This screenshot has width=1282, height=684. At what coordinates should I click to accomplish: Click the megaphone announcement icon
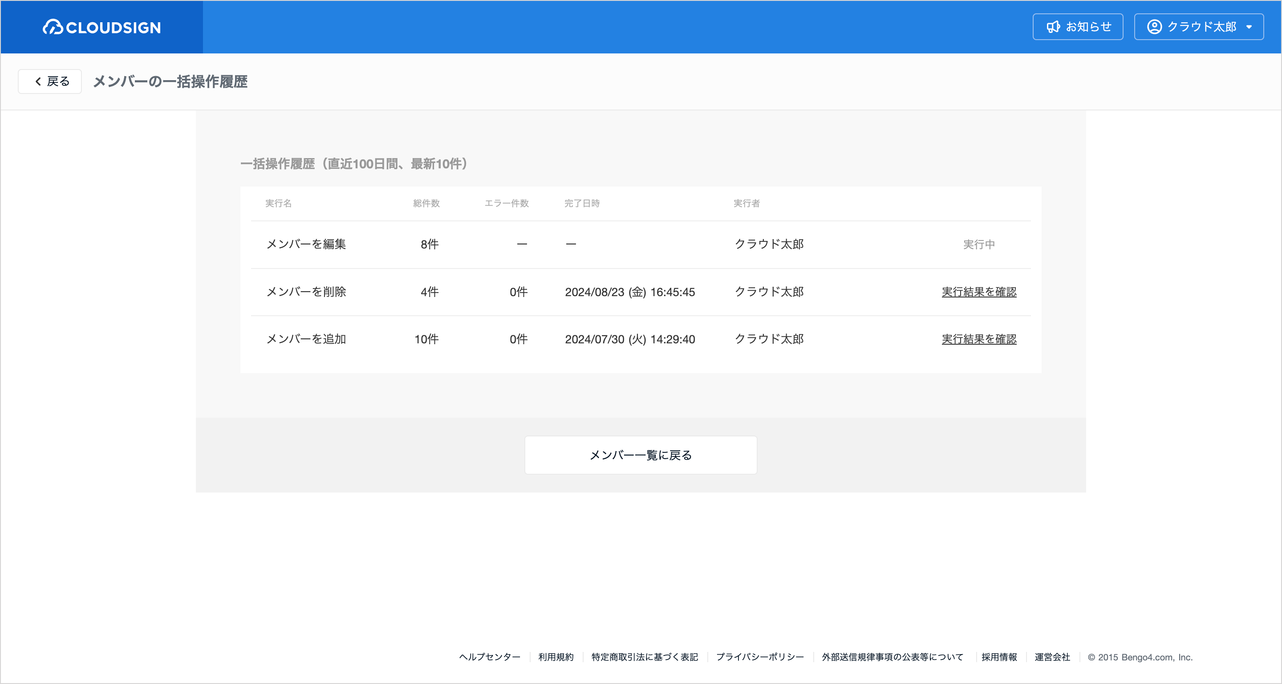click(x=1053, y=27)
